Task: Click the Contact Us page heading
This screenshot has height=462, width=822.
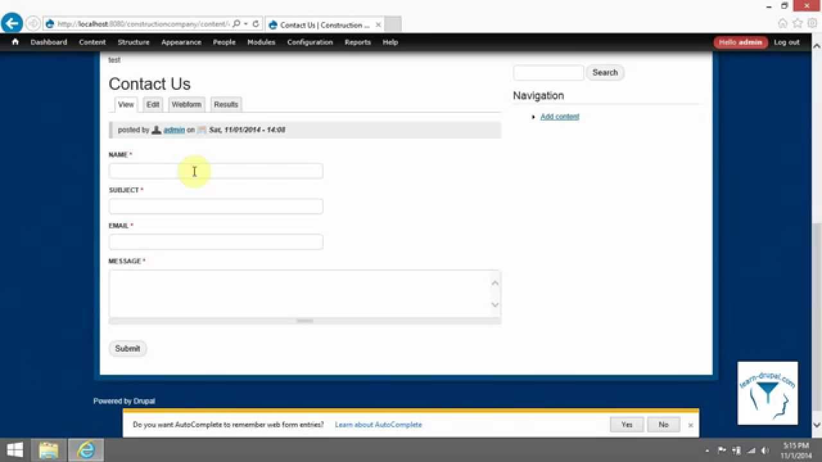Action: pos(150,84)
